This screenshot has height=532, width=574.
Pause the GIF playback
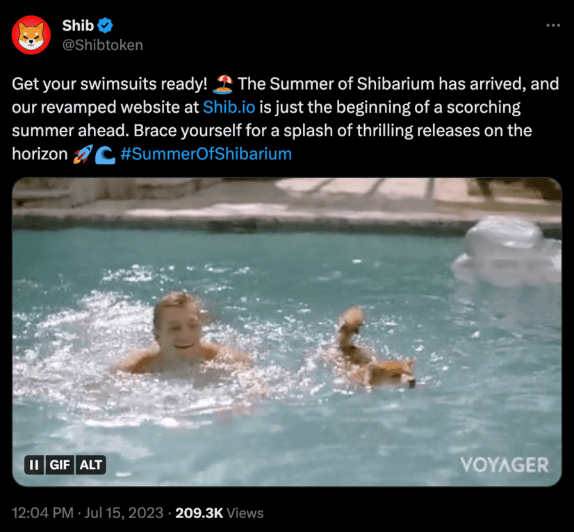click(34, 465)
